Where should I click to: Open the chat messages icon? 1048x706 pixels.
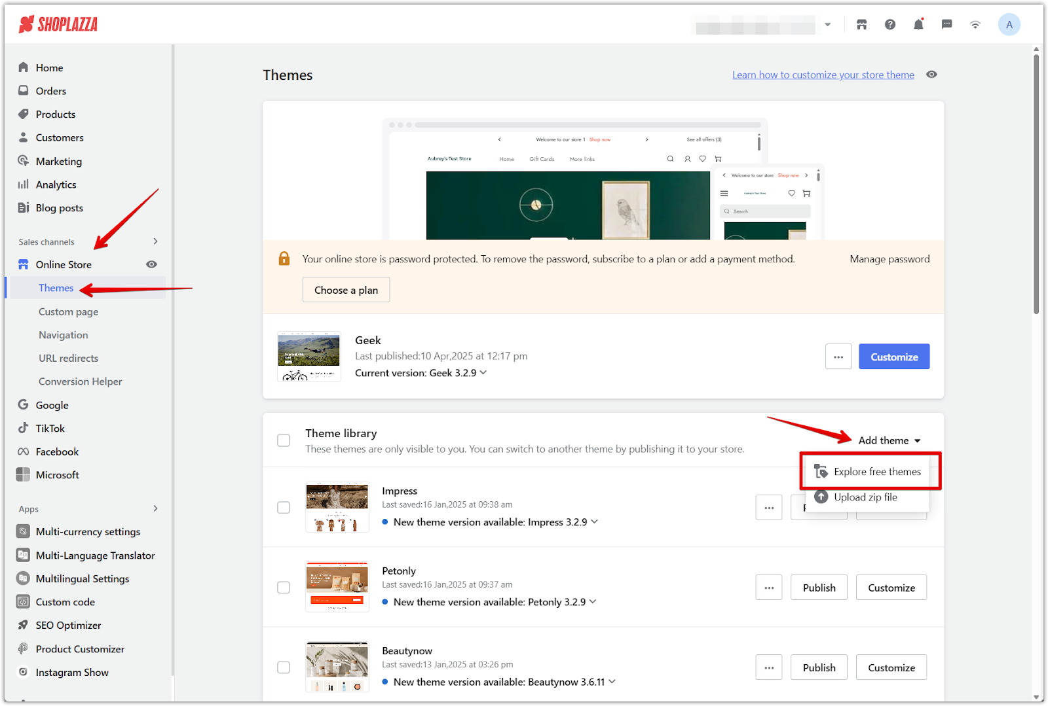tap(946, 25)
